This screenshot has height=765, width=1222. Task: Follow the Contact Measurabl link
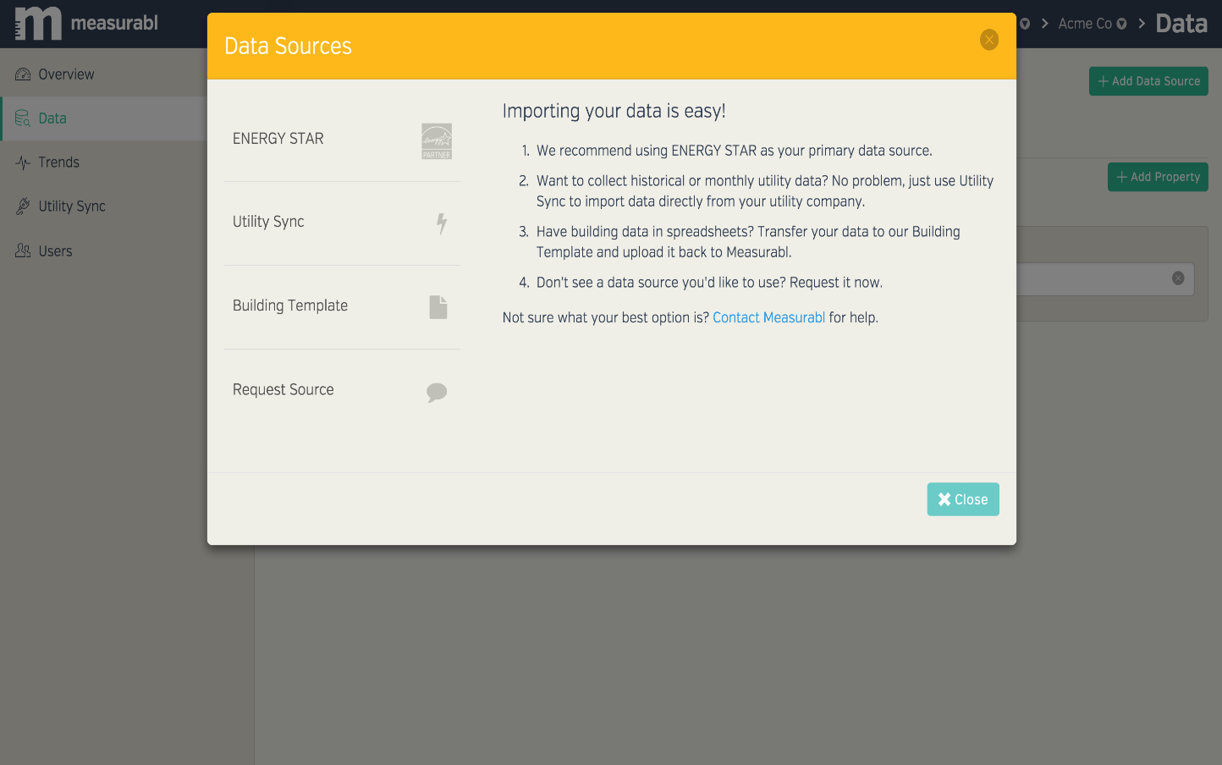point(768,317)
